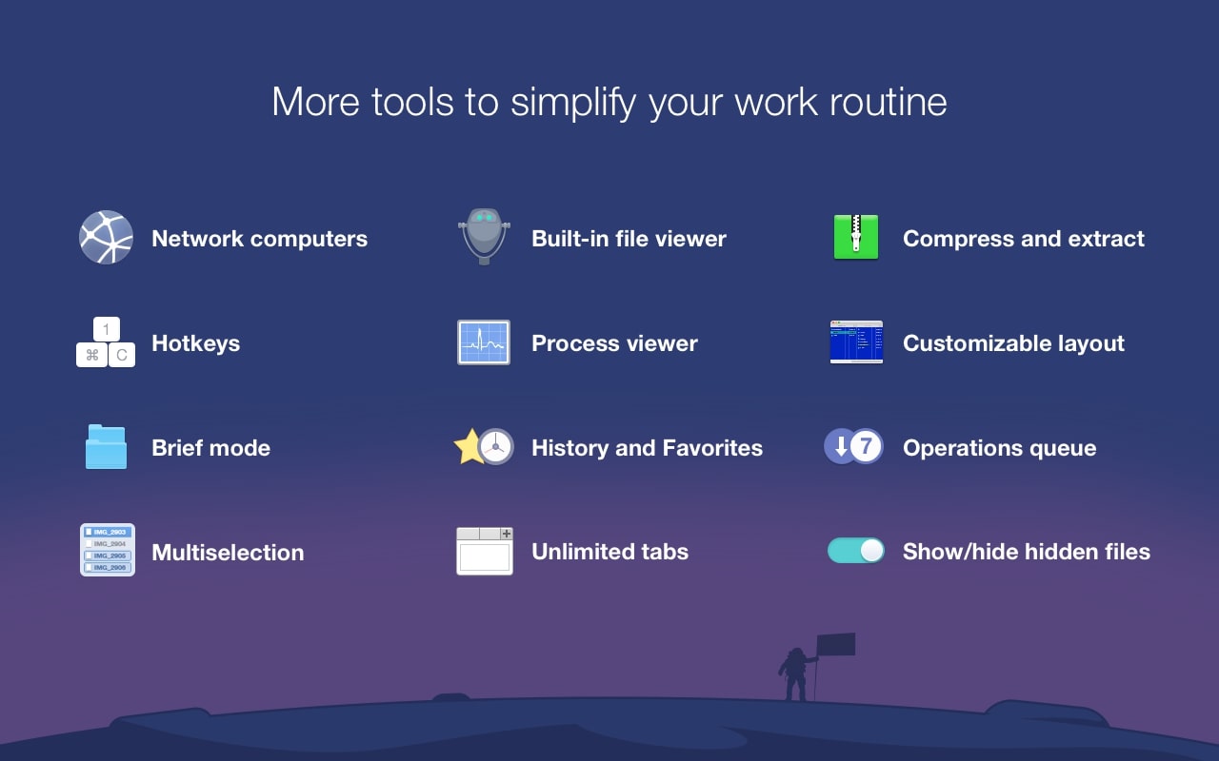Select the IMG_2903 highlighted file entry

(108, 531)
